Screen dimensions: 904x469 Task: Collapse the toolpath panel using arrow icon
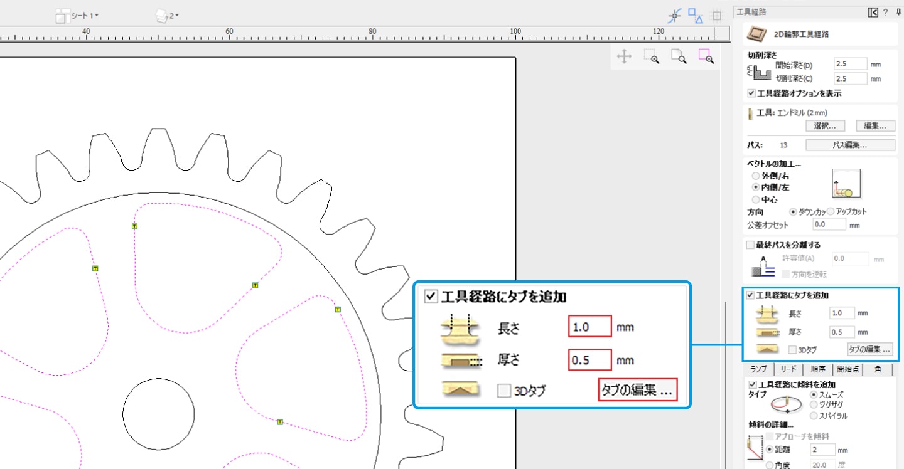[873, 12]
